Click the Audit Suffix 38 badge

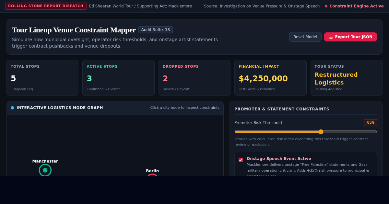pos(156,30)
